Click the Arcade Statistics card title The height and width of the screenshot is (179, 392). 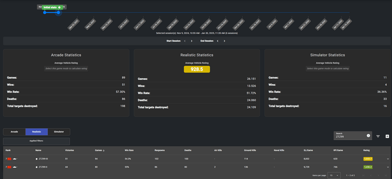66,55
